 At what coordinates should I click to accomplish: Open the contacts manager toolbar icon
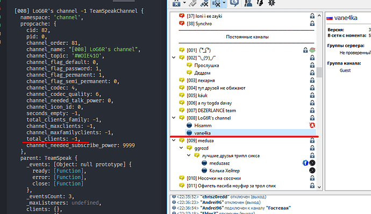point(248,3)
